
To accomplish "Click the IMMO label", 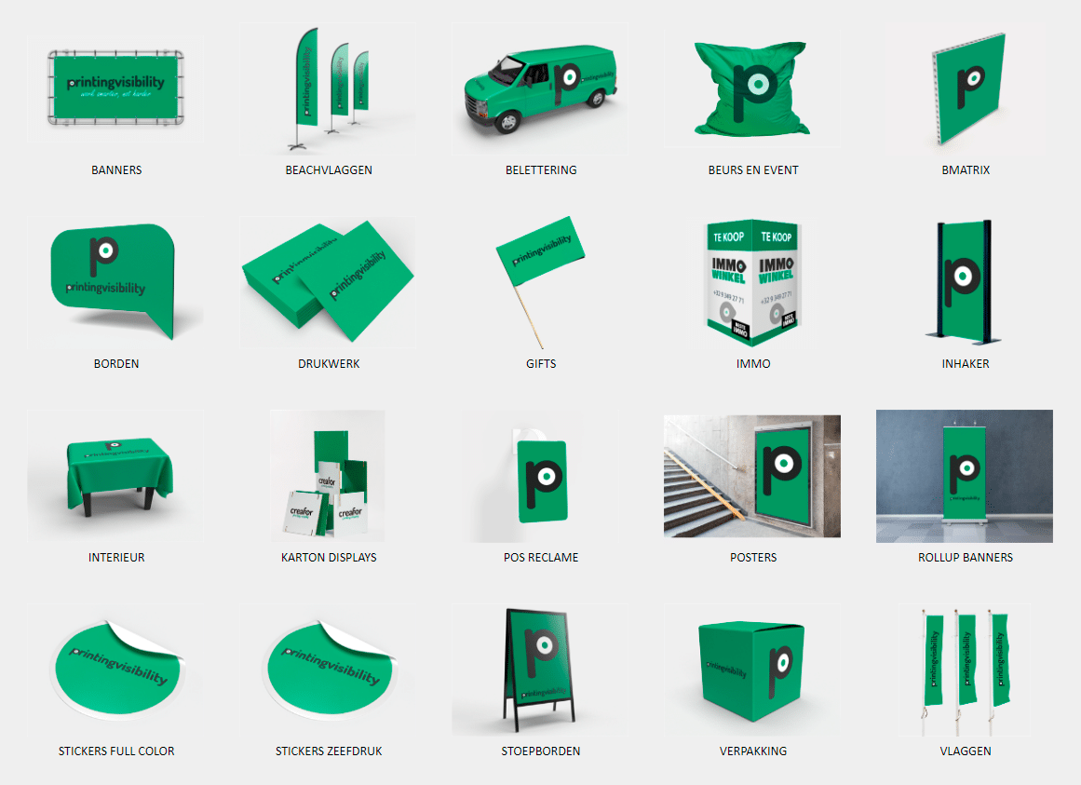I will coord(753,363).
